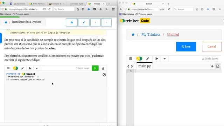Click home breadcrumb beside Introducción a Python
The height and width of the screenshot is (126, 224).
click(6, 22)
